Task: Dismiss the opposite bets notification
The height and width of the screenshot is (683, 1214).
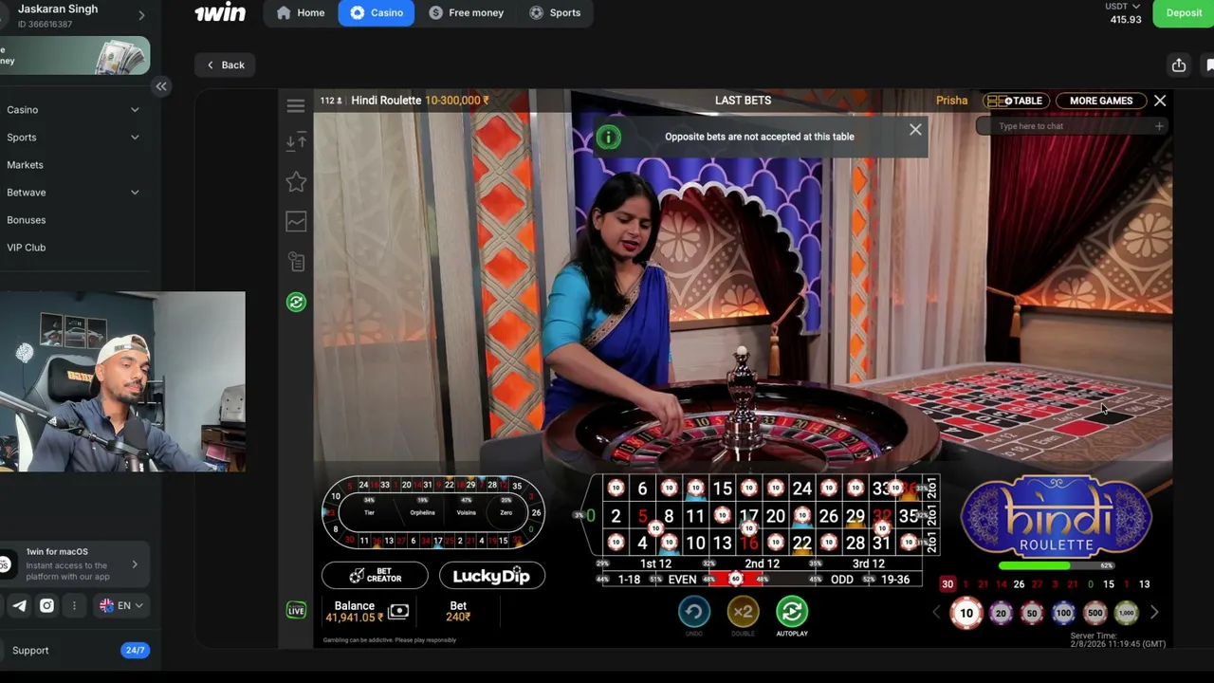Action: tap(915, 130)
